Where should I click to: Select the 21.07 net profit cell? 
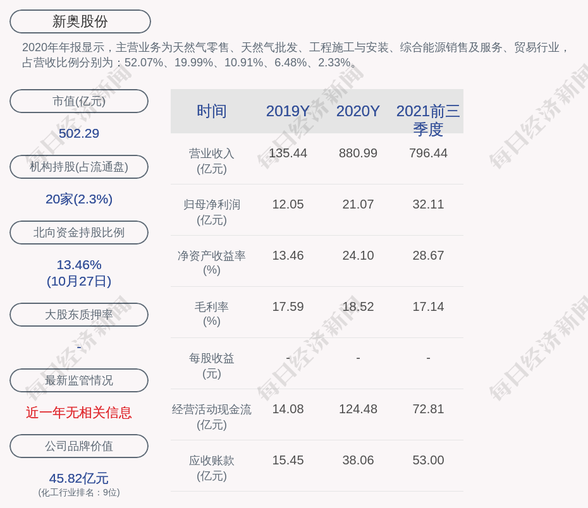358,204
